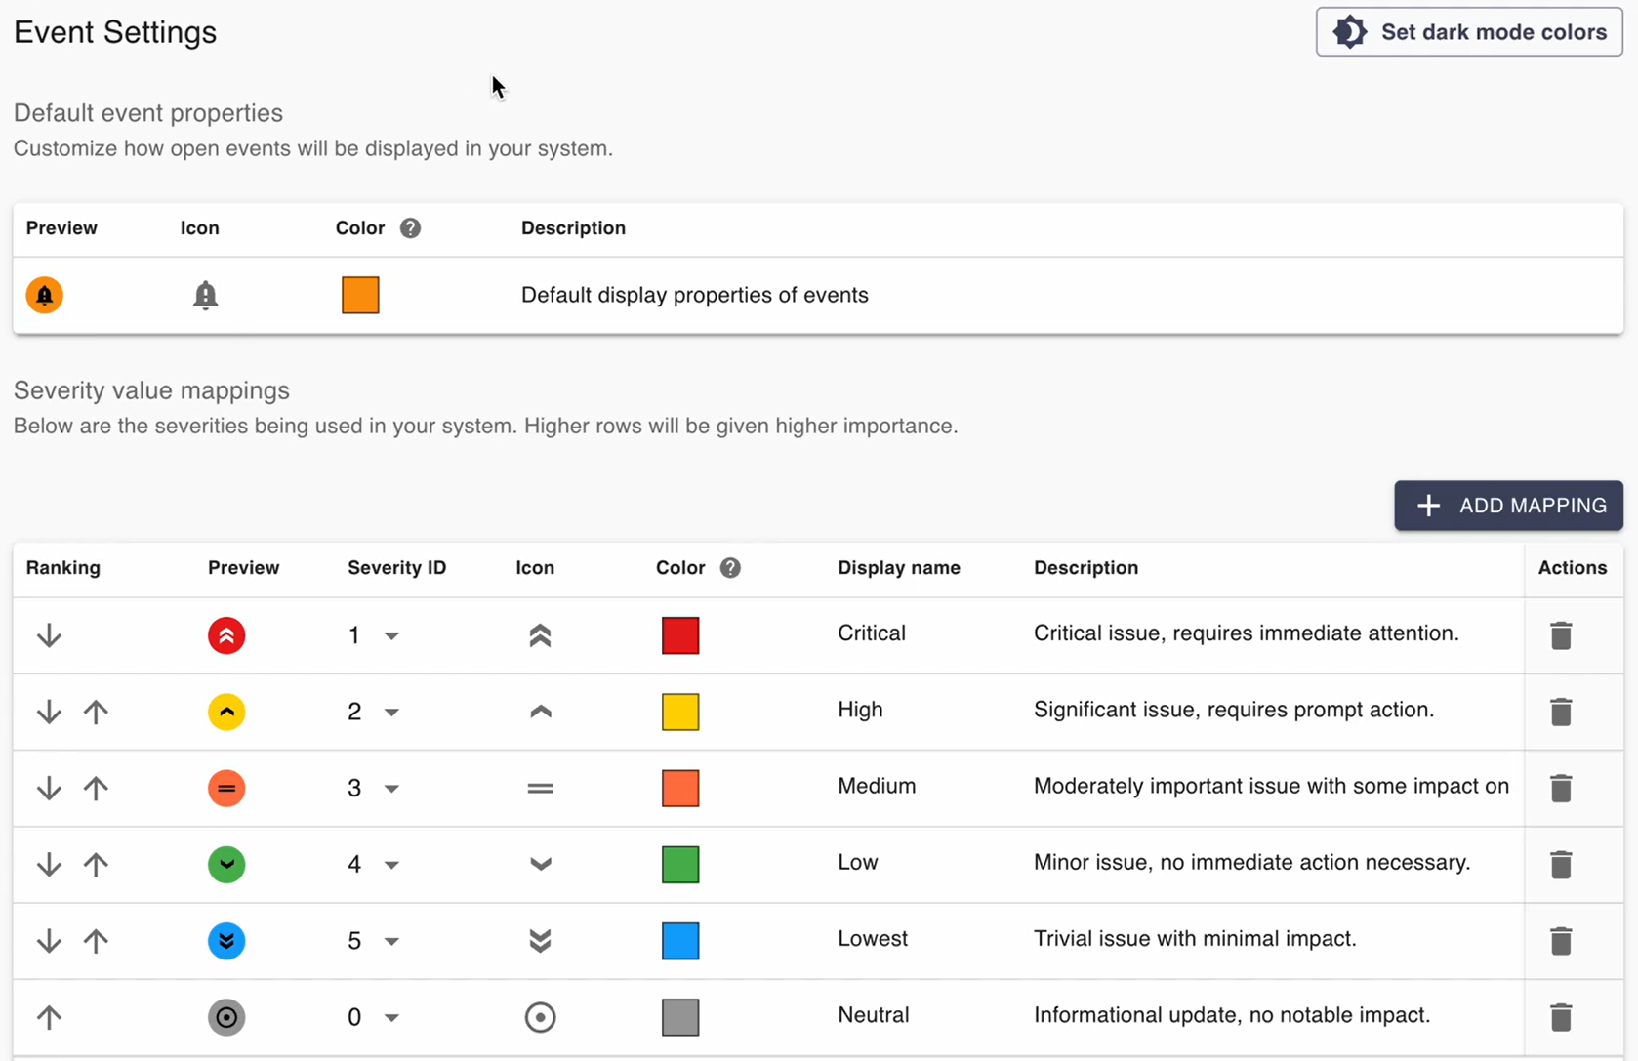The image size is (1638, 1061).
Task: Move the High severity row up
Action: point(96,712)
